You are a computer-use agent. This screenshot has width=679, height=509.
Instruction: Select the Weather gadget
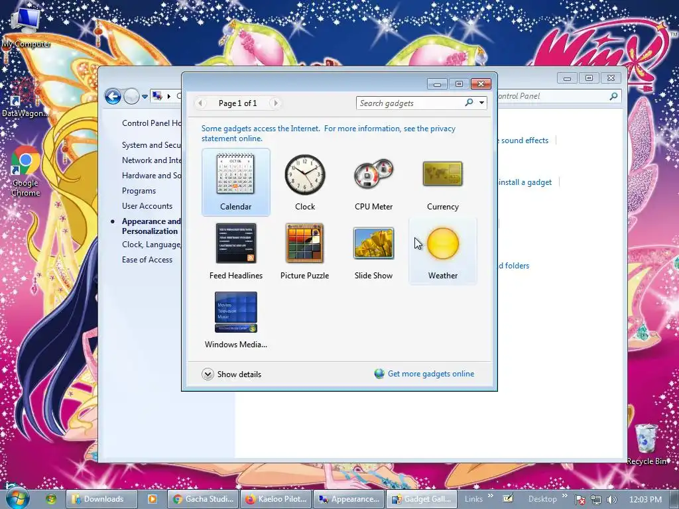442,251
